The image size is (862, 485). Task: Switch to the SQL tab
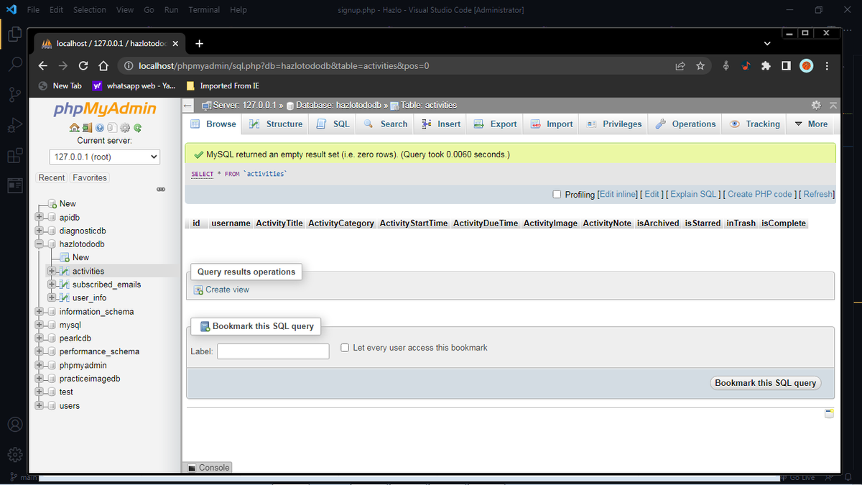click(333, 124)
